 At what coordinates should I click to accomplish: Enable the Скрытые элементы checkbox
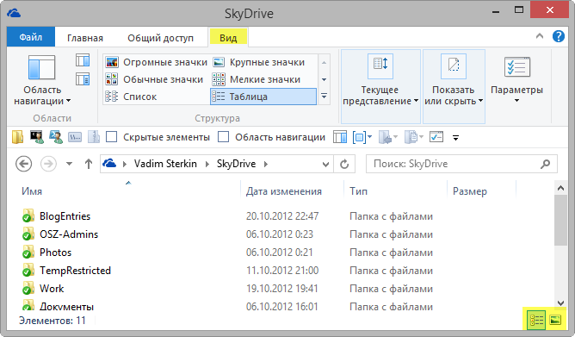pyautogui.click(x=112, y=137)
